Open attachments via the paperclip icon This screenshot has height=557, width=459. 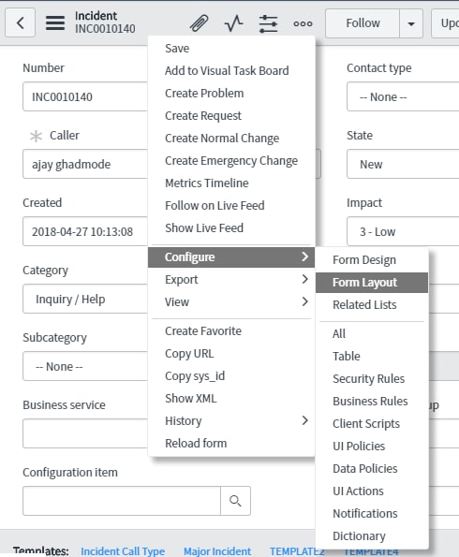click(x=200, y=23)
